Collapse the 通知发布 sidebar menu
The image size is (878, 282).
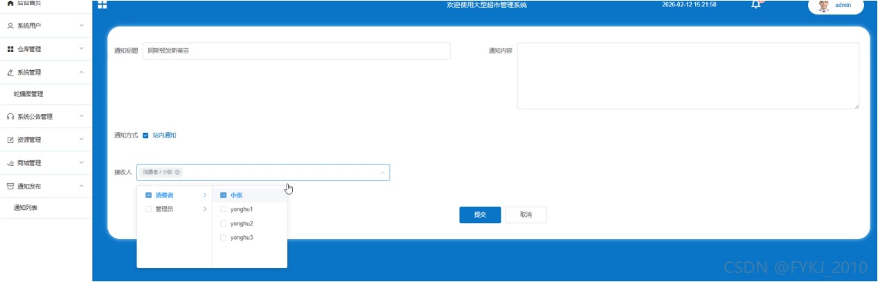(x=82, y=186)
